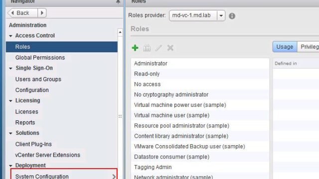Select Virtual machine user (sample) role

click(x=200, y=115)
